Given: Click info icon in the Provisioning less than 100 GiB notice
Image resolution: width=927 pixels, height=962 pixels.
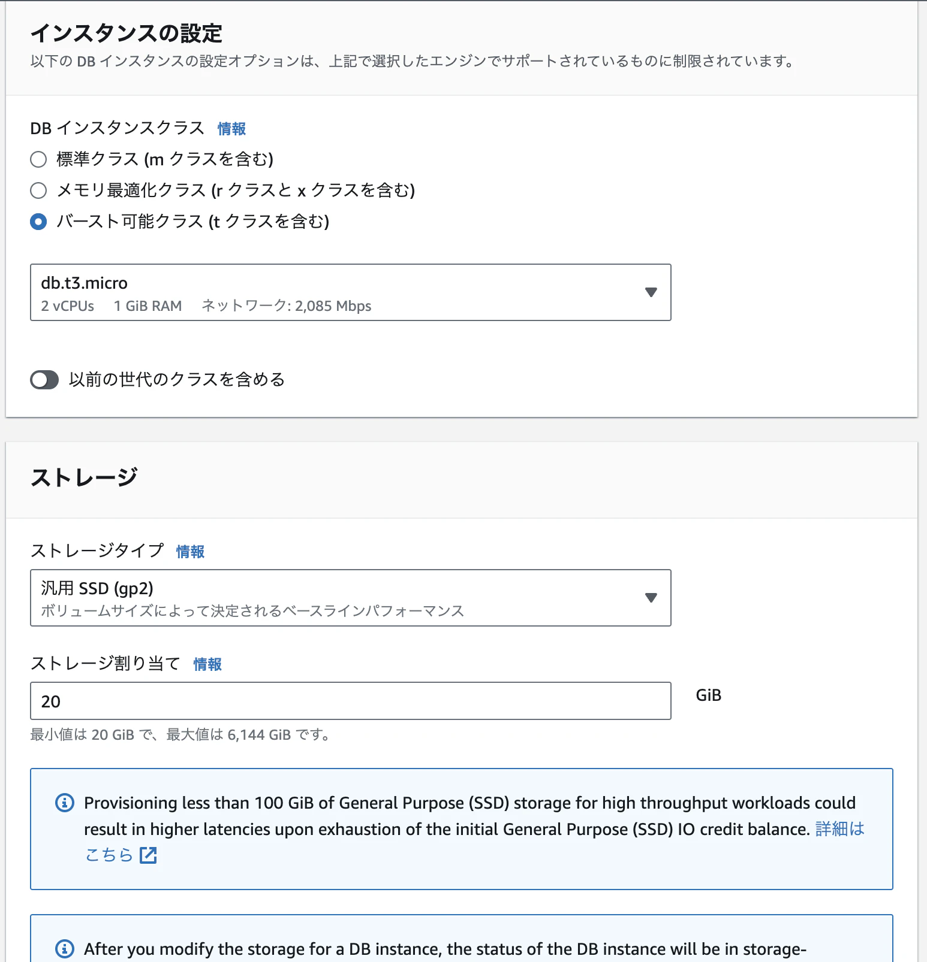Looking at the screenshot, I should pyautogui.click(x=65, y=802).
